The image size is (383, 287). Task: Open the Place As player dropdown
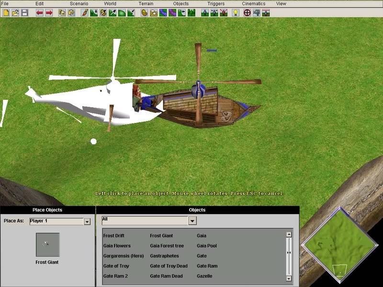tap(87, 221)
